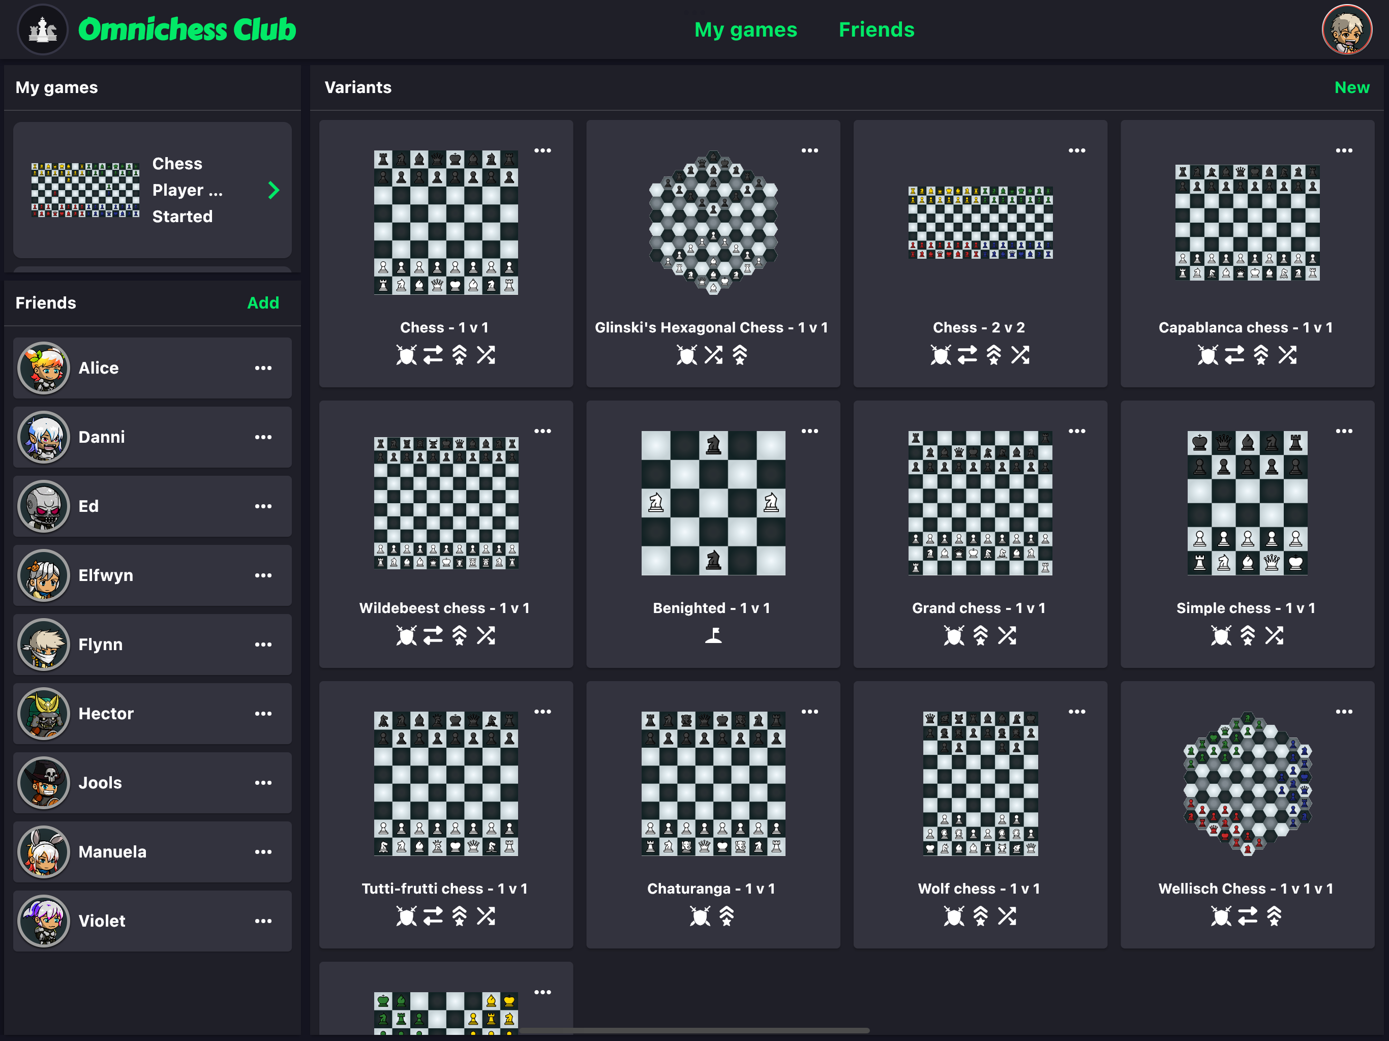
Task: Open more options on Benighted card
Action: (810, 431)
